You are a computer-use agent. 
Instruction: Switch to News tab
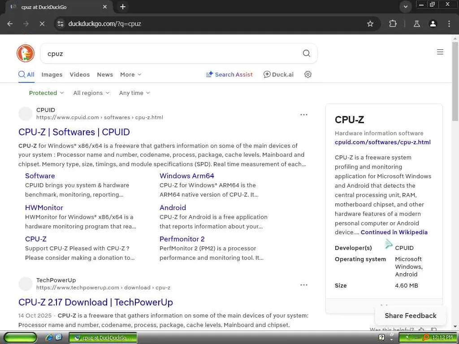tap(105, 74)
